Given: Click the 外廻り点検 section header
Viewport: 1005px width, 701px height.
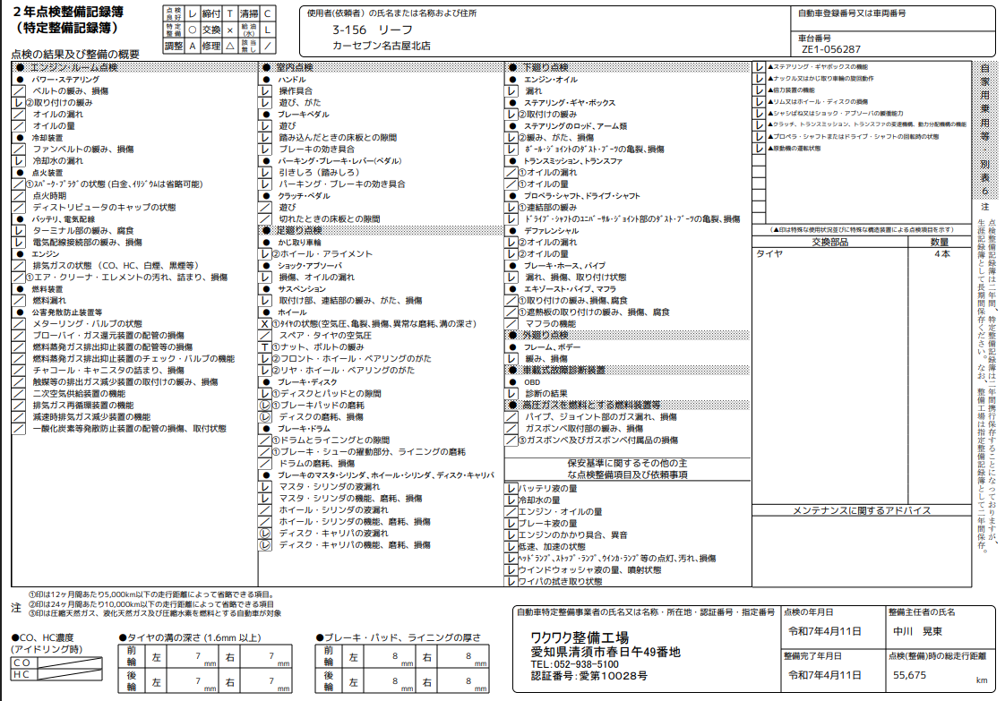Looking at the screenshot, I should pyautogui.click(x=628, y=335).
